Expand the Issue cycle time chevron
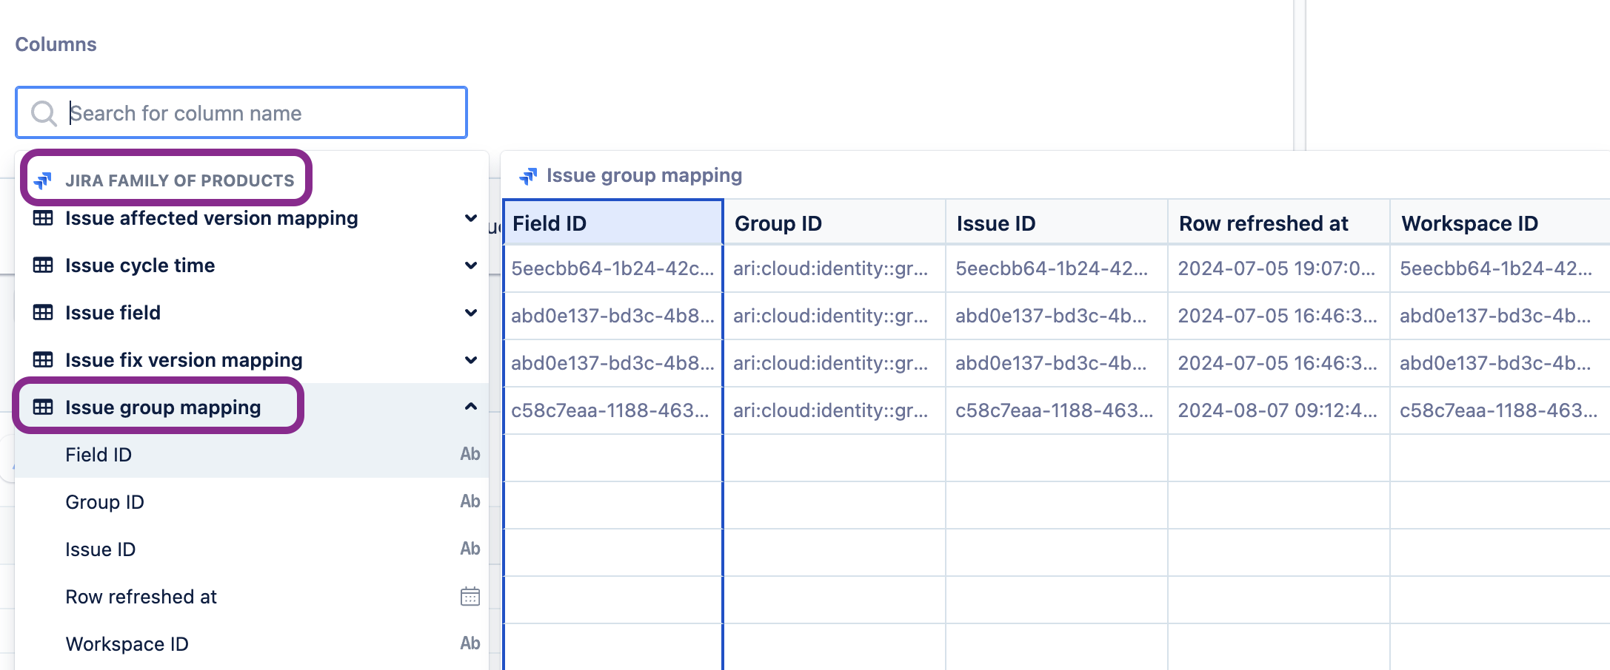The width and height of the screenshot is (1610, 670). [x=470, y=265]
